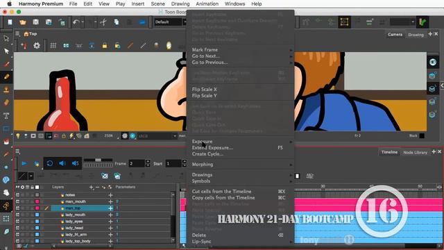444x250 pixels.
Task: Click the Copy icon in the top toolbar
Action: pyautogui.click(x=117, y=22)
